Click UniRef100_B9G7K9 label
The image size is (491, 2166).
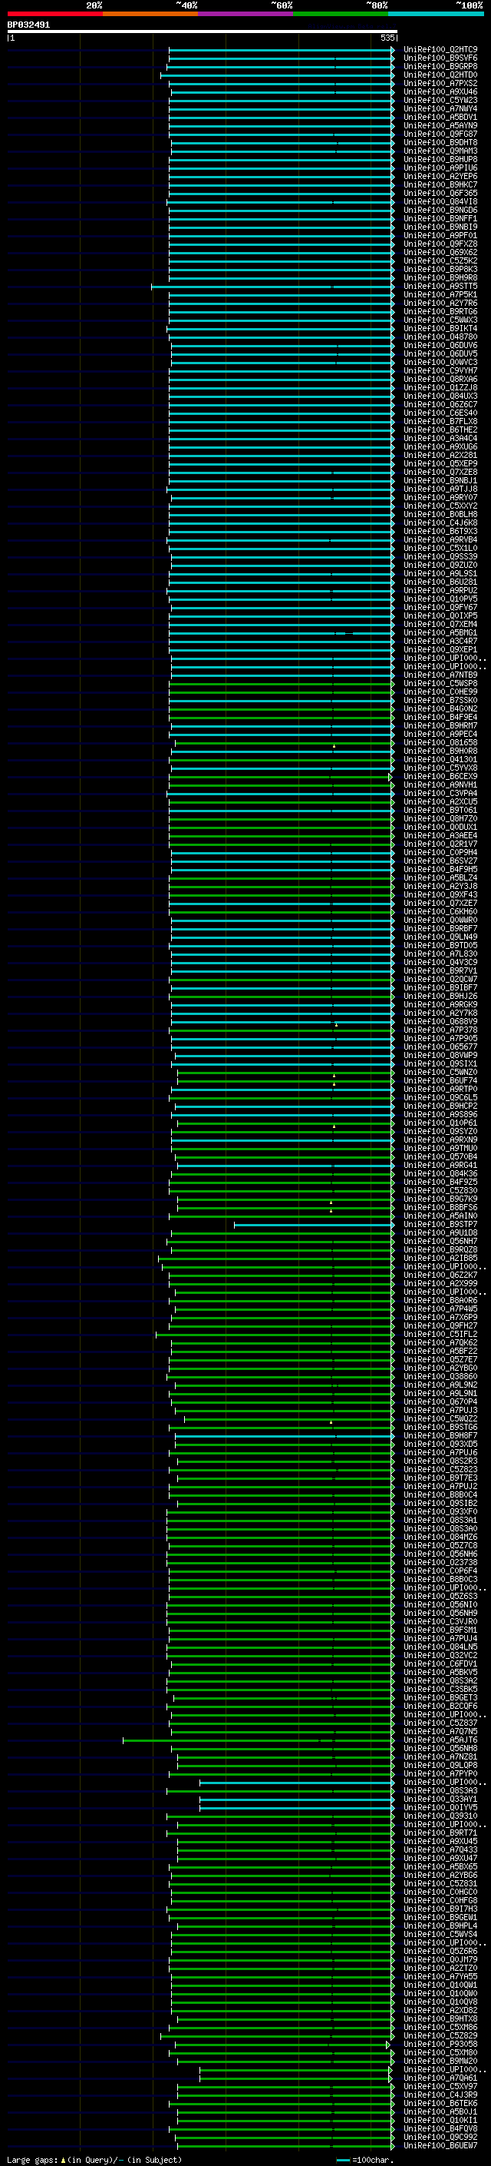pyautogui.click(x=440, y=1198)
